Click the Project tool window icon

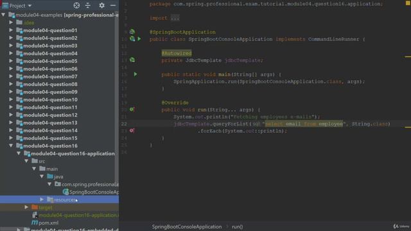(x=5, y=6)
